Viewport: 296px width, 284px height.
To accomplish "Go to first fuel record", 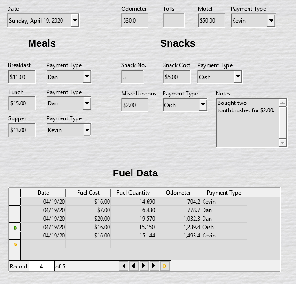I will (x=124, y=266).
